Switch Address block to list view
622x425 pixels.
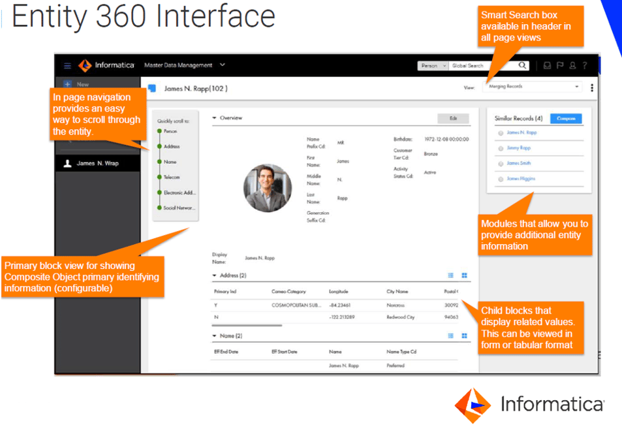point(451,275)
